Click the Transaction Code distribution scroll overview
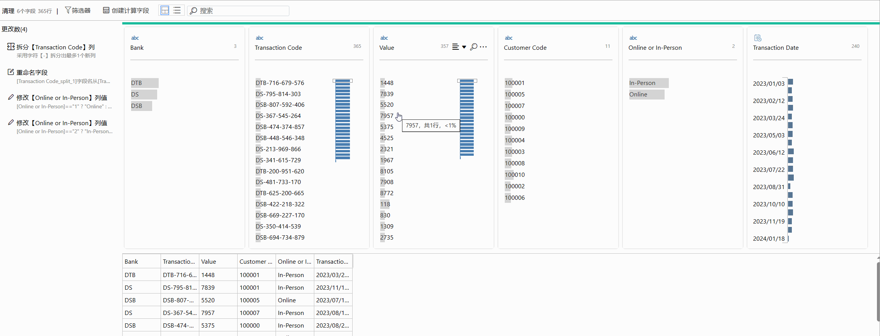The width and height of the screenshot is (880, 336). (343, 120)
